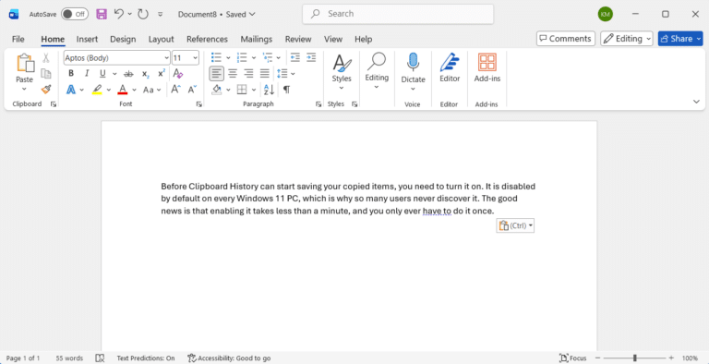Open the File menu
The height and width of the screenshot is (364, 709).
tap(18, 39)
